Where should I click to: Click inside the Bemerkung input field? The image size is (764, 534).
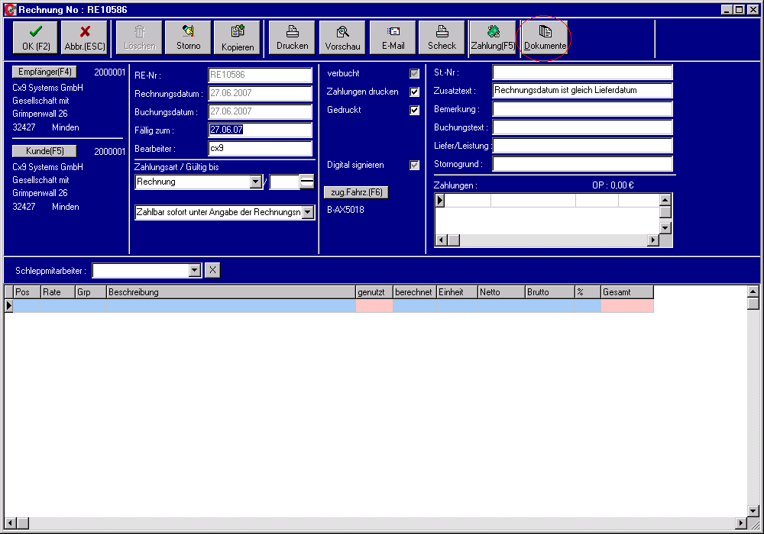click(582, 109)
